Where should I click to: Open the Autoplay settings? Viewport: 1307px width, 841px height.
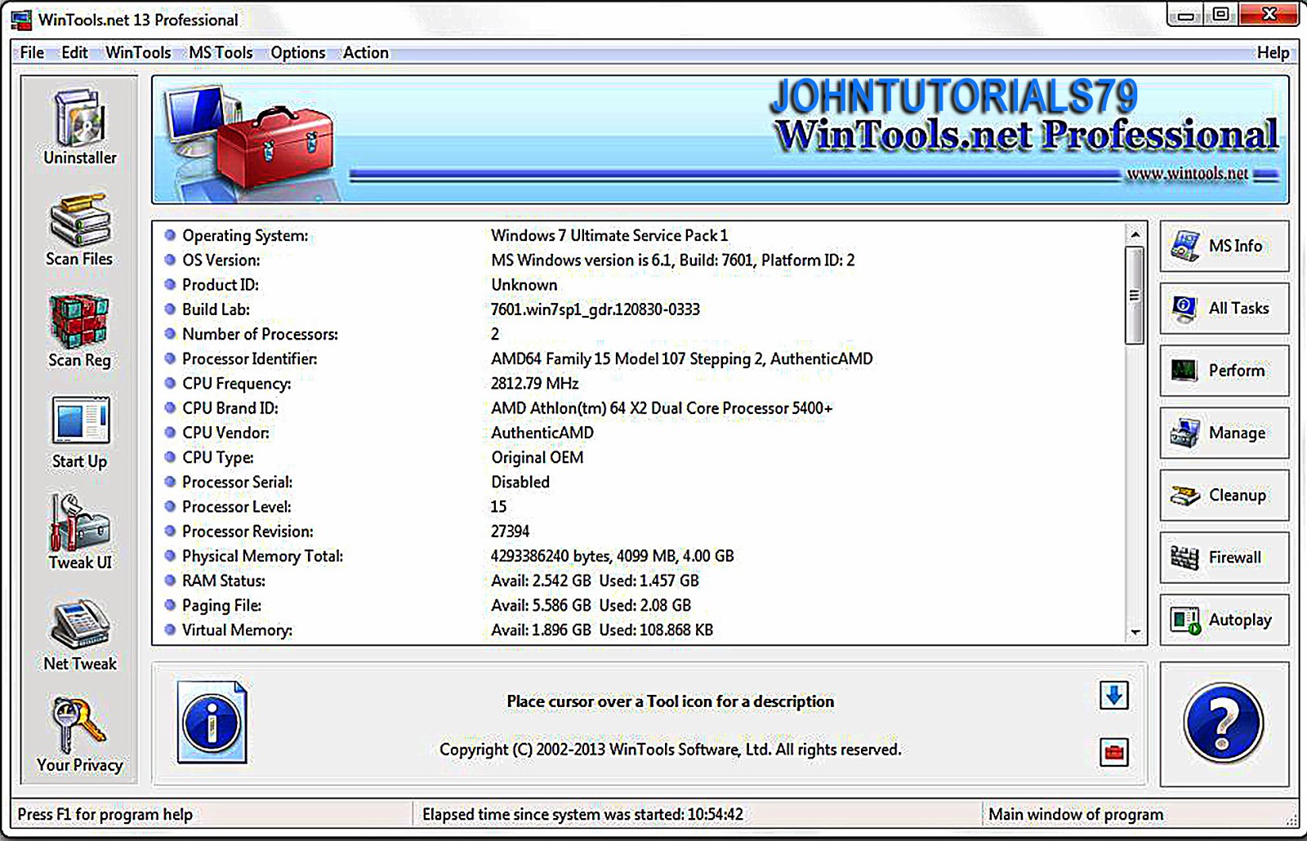pos(1224,620)
